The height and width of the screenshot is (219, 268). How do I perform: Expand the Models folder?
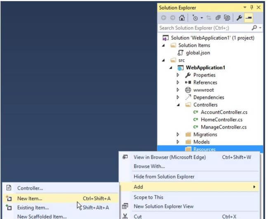[178, 142]
